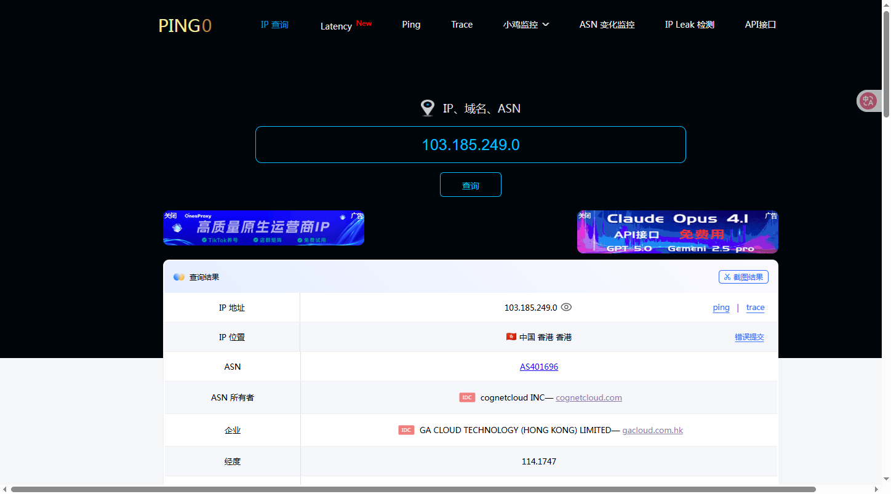Focus the IP address input field

[471, 145]
